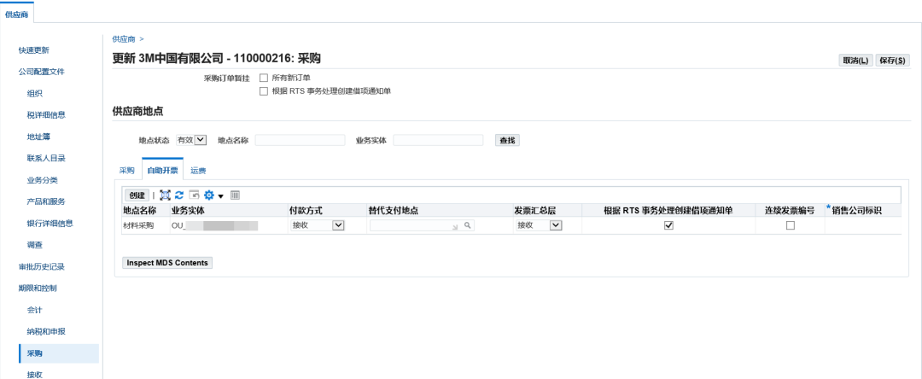Open the gear settings icon in table toolbar
This screenshot has height=379, width=922.
209,195
